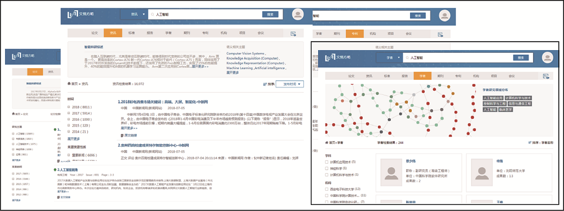Viewport: 564px width, 211px height.
Task: Check the 2016 (1000) time filter
Action: pos(69,119)
